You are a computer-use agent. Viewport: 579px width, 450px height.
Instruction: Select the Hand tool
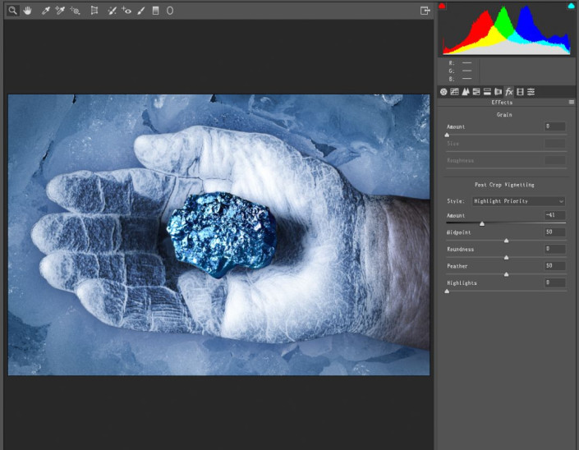point(27,11)
